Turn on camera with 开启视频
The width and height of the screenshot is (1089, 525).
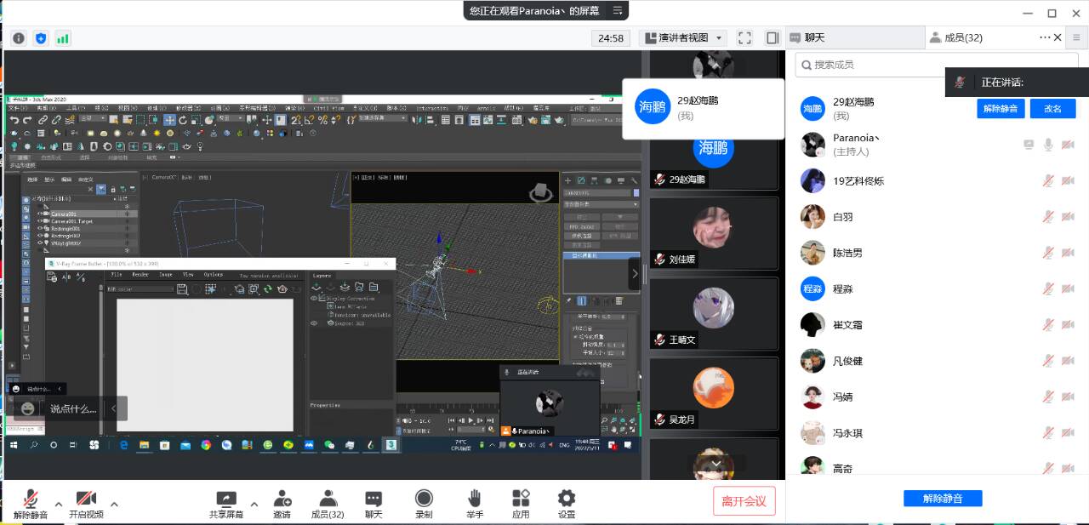click(86, 504)
